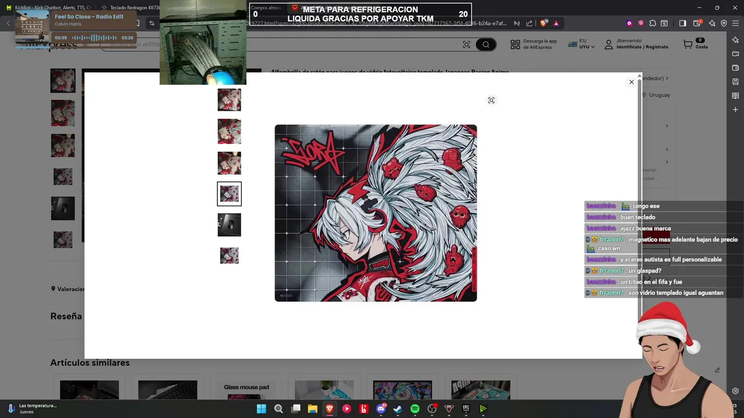Expand ES/UYU language currency dropdown

pos(581,44)
